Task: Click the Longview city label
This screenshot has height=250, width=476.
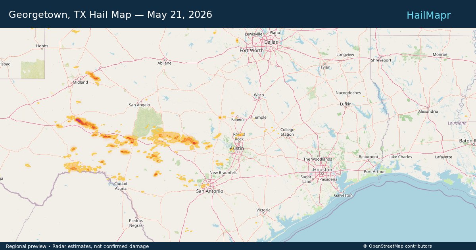Action: pos(345,54)
